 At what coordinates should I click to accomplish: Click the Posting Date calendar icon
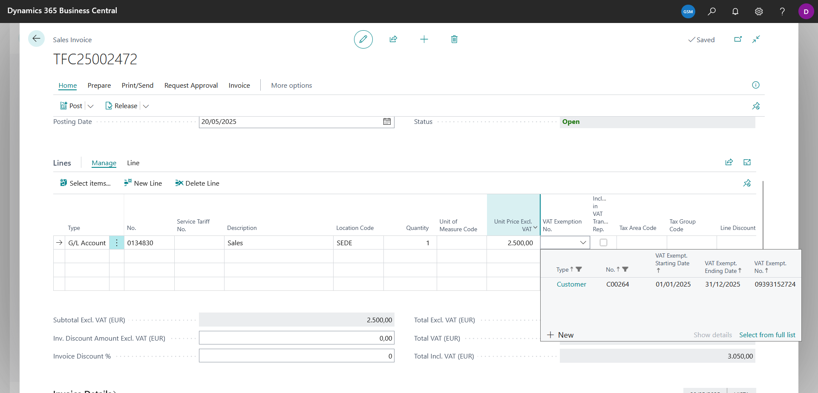[387, 122]
